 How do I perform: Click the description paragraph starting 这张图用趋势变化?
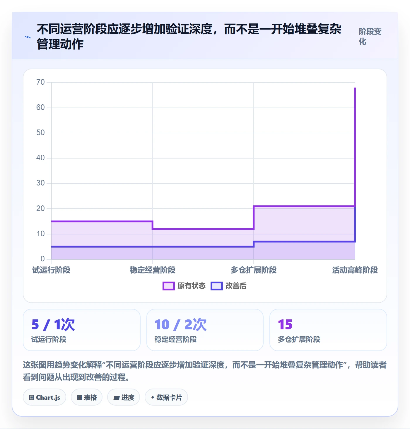click(x=205, y=371)
